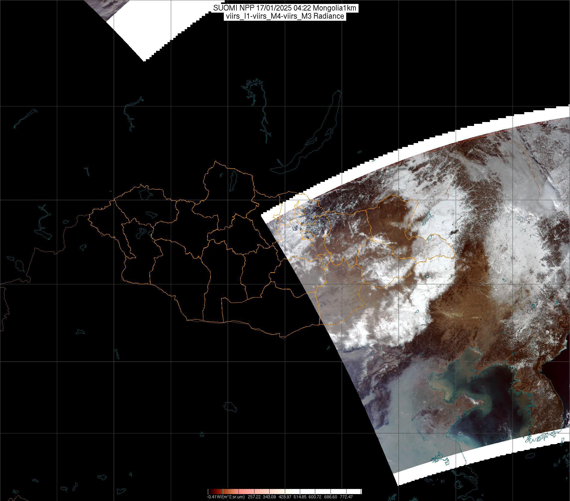Screen dimensions: 570x501
Task: Click the radiance color scale bar
Action: (285, 491)
